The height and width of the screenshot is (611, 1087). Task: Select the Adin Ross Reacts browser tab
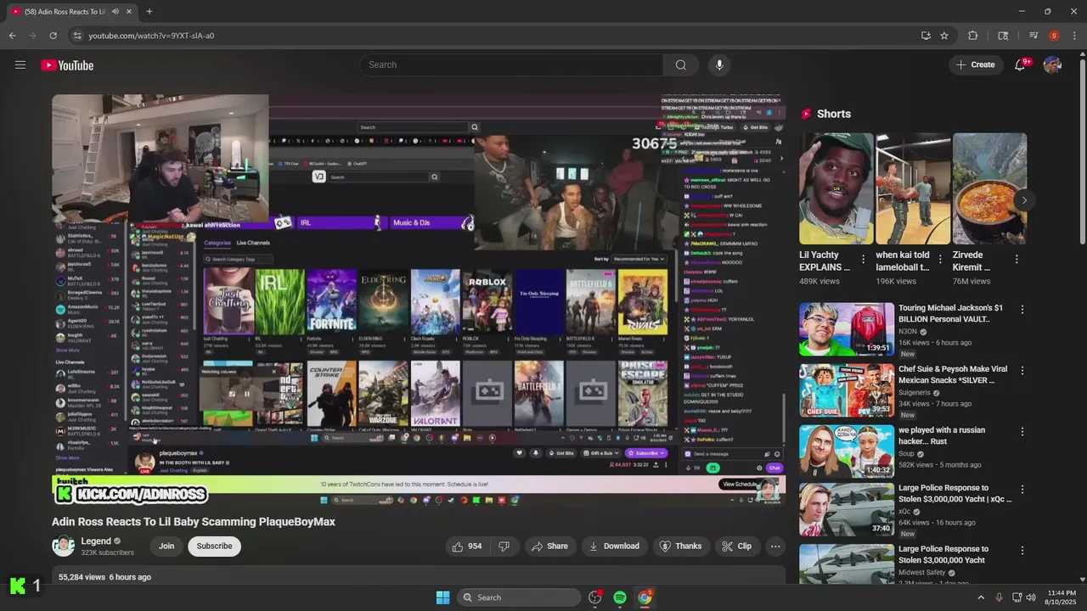(x=65, y=11)
